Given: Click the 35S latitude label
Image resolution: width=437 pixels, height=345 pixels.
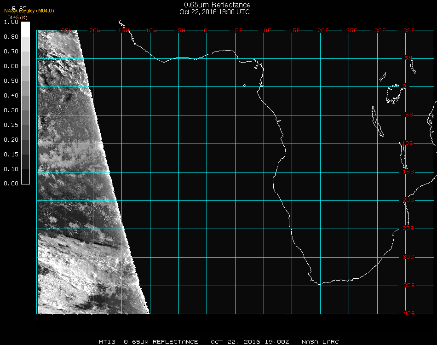Looking at the screenshot, I should pyautogui.click(x=409, y=285).
